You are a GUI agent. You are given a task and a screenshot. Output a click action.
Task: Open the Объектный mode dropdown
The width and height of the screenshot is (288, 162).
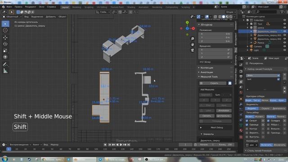tap(12, 17)
